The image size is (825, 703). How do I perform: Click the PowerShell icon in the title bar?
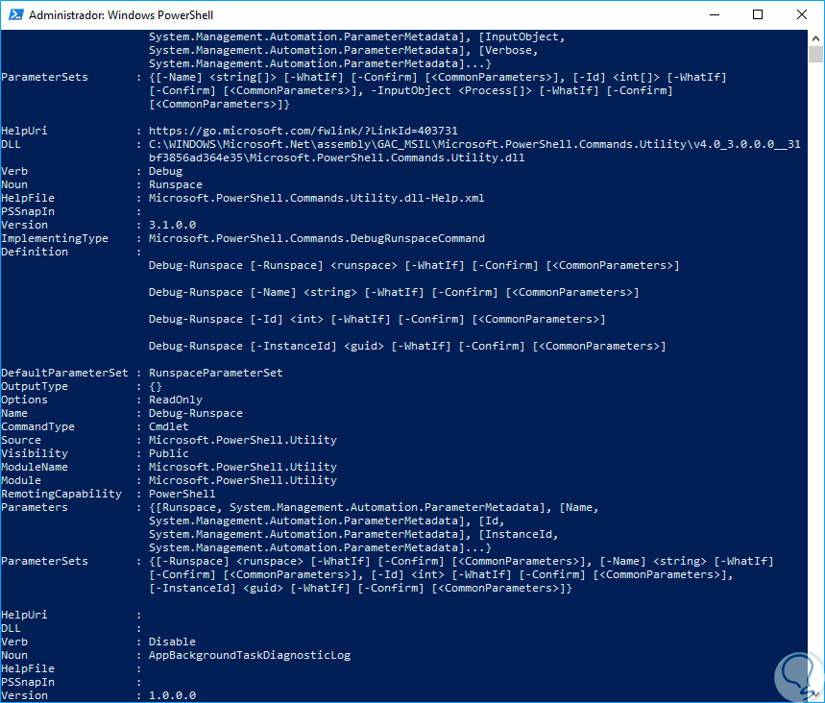[x=14, y=14]
